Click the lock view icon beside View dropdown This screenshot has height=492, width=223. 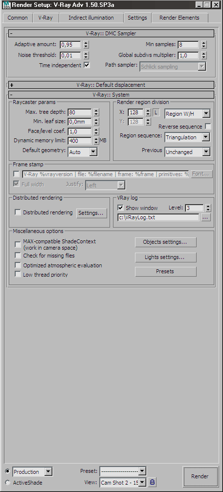[152, 482]
